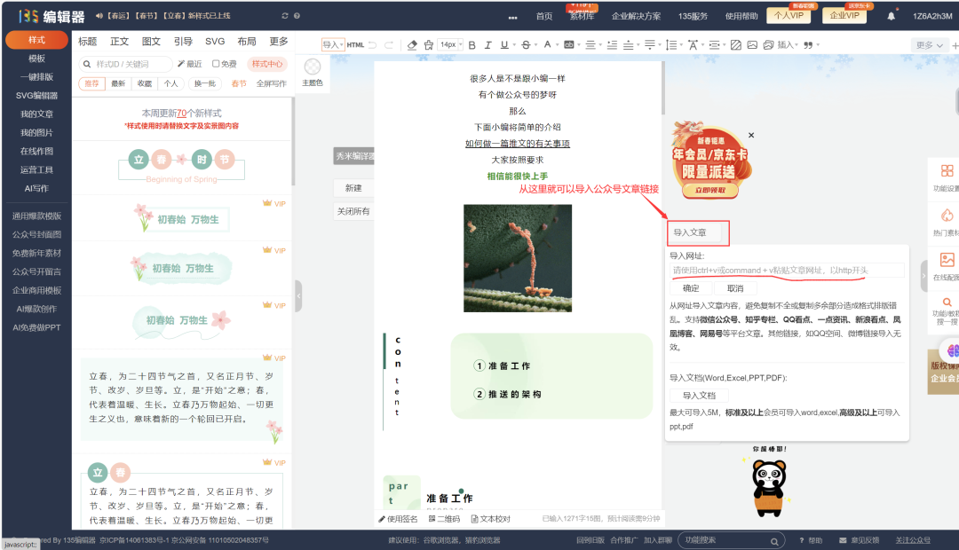The image size is (959, 550).
Task: Open 一键排版 in left sidebar
Action: click(36, 77)
